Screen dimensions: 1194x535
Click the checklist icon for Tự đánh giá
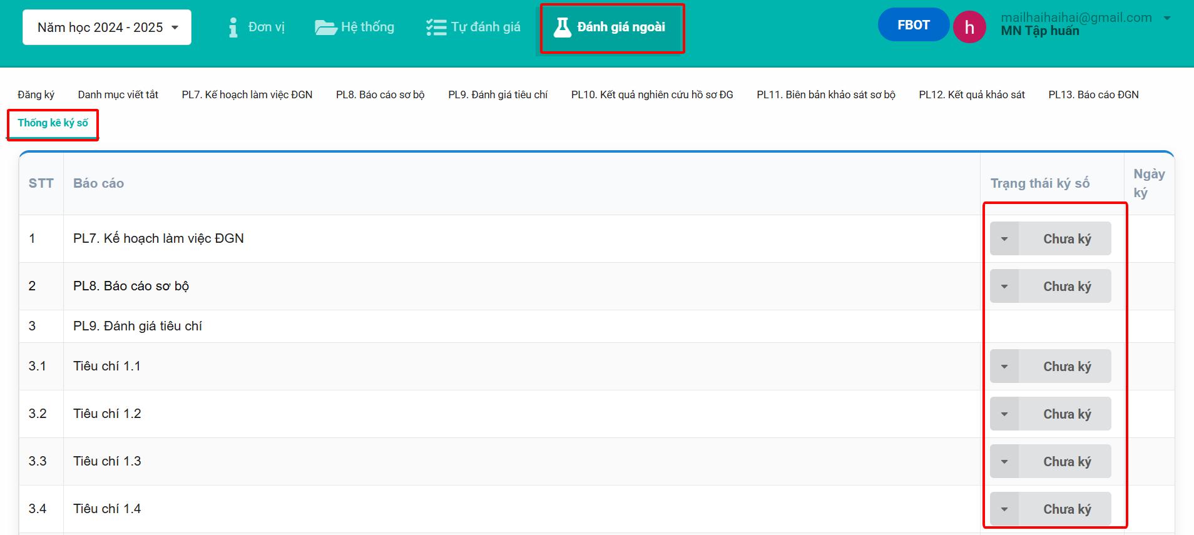tap(436, 28)
